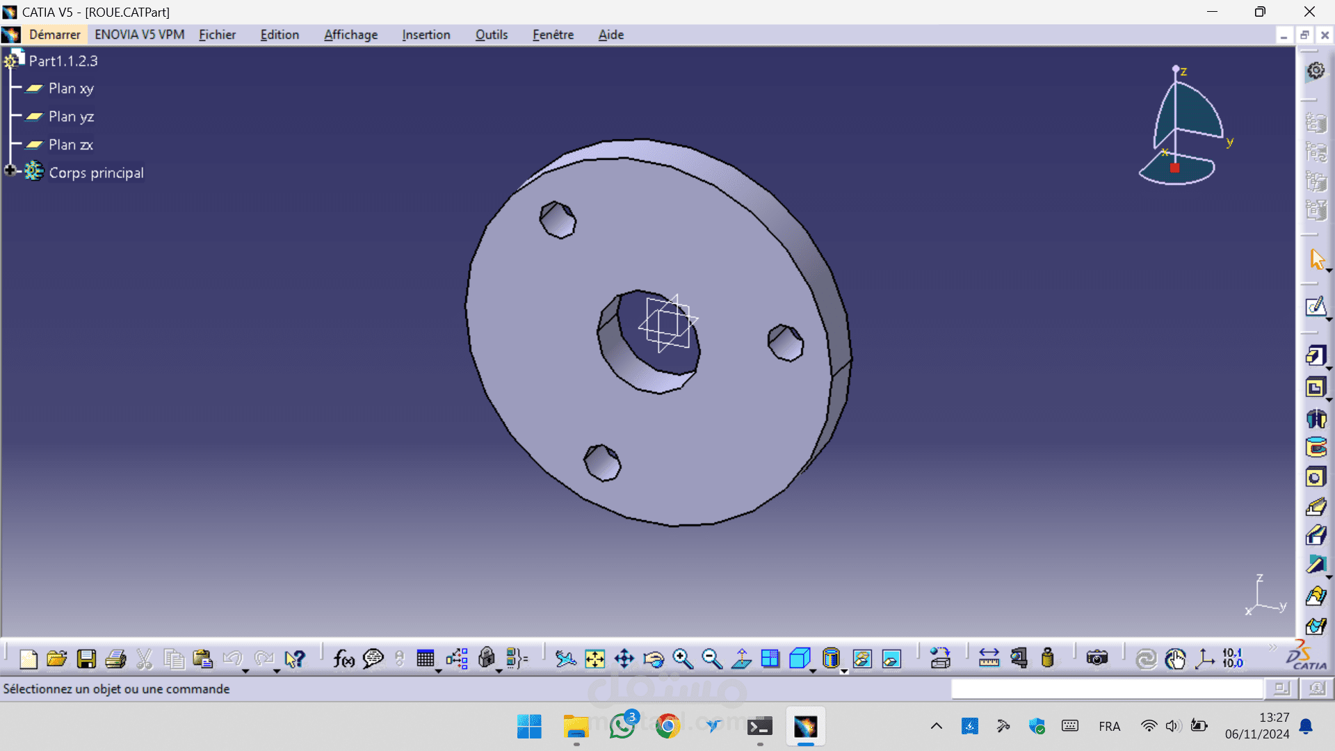Open WhatsApp from the taskbar

(x=622, y=727)
